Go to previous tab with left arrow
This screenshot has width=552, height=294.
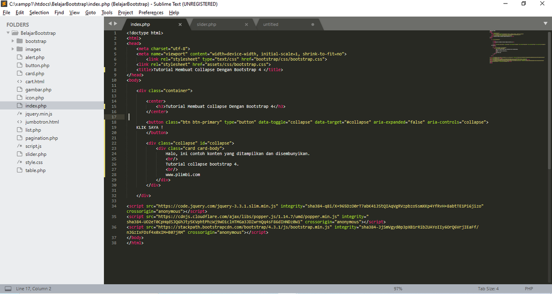[110, 23]
